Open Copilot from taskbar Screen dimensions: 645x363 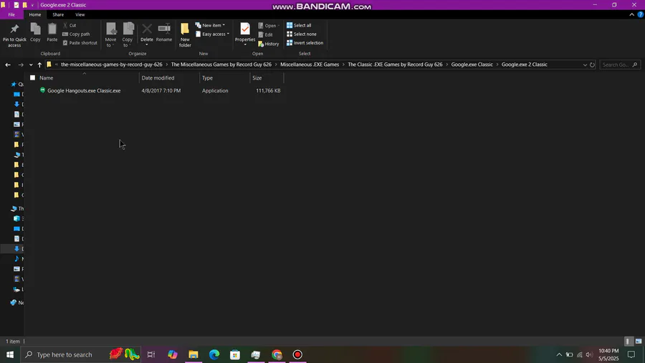coord(172,354)
